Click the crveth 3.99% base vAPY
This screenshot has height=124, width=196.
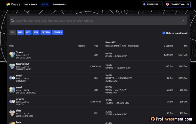(109, 100)
